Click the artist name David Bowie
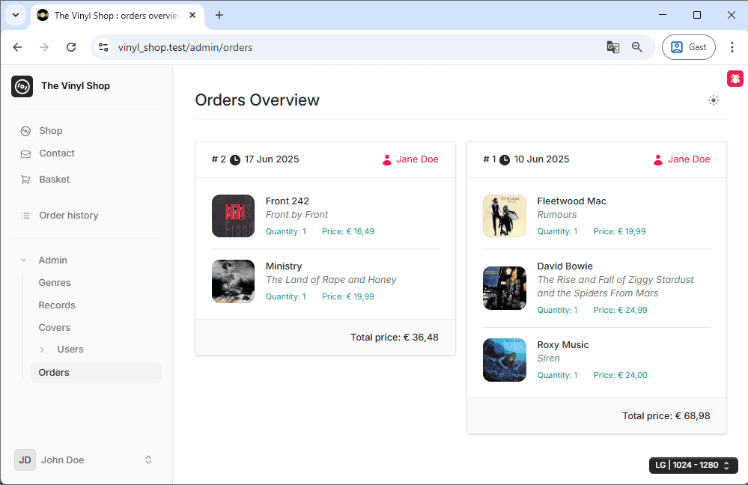The height and width of the screenshot is (485, 748). click(x=565, y=266)
